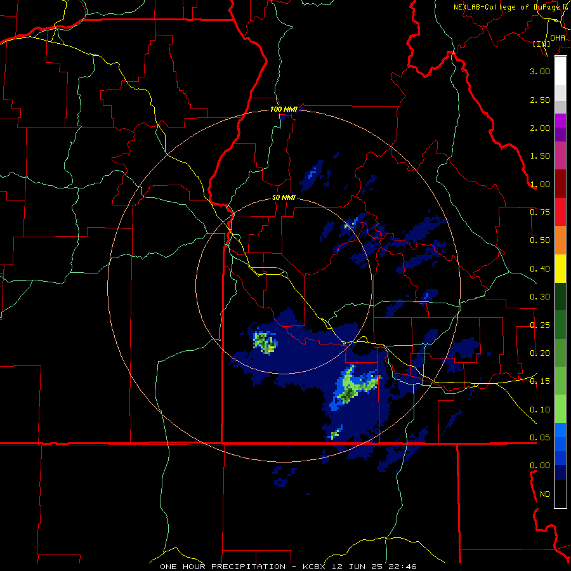Click the 0.75 legend value
The height and width of the screenshot is (571, 571).
pos(540,213)
